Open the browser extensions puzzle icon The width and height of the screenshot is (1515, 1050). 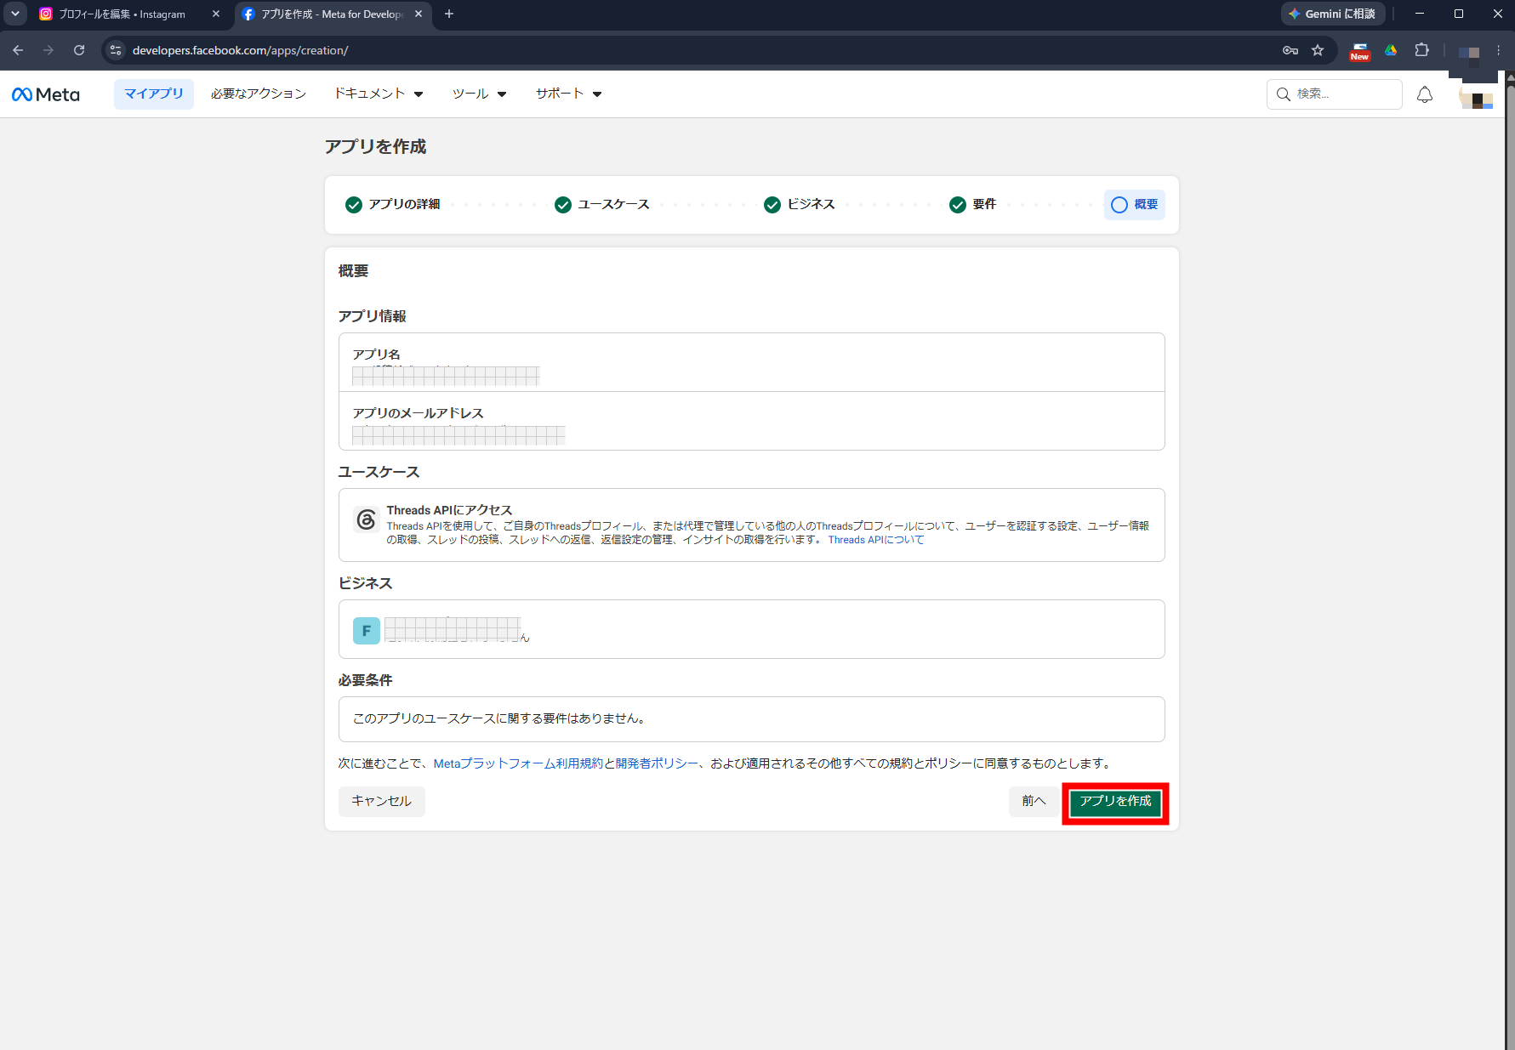click(1421, 50)
